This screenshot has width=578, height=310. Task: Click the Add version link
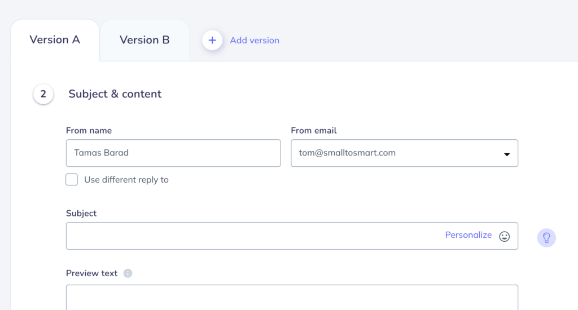coord(255,40)
